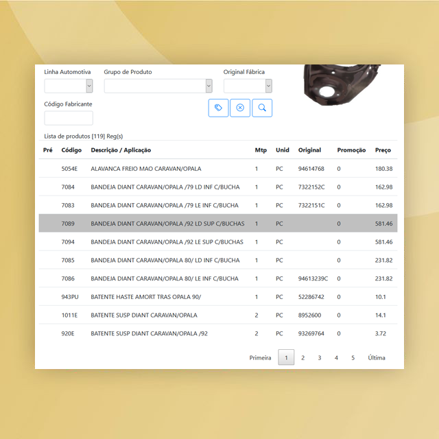Go to pagination page 2
Image resolution: width=439 pixels, height=439 pixels.
(x=302, y=357)
